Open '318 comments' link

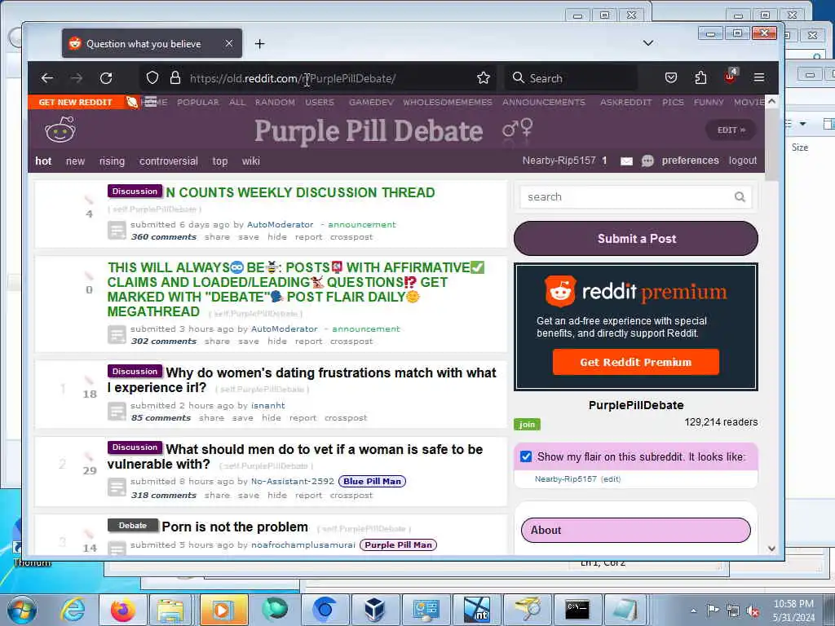(163, 495)
